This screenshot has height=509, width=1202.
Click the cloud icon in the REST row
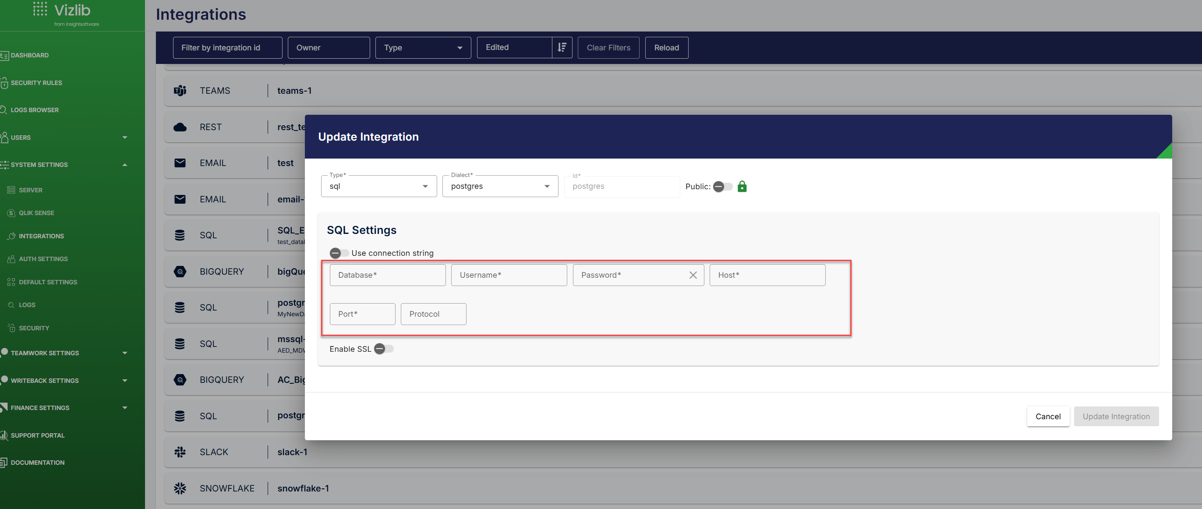pyautogui.click(x=180, y=127)
